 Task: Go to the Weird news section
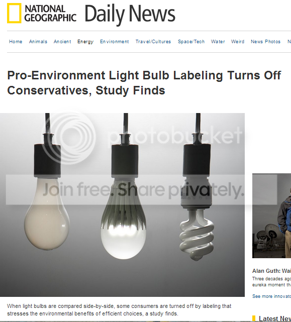point(238,42)
